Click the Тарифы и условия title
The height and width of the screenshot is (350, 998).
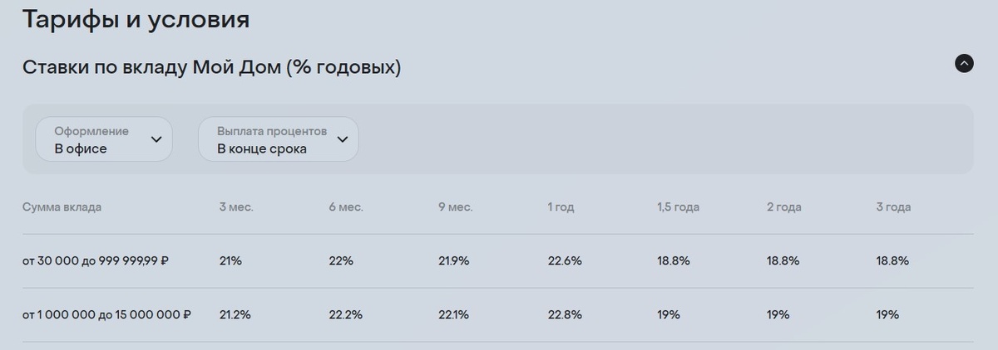pos(136,19)
